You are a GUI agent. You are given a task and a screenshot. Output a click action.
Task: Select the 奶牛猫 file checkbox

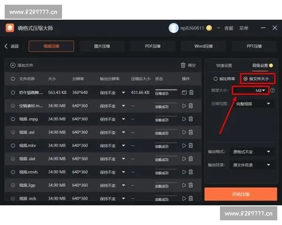coord(13,93)
